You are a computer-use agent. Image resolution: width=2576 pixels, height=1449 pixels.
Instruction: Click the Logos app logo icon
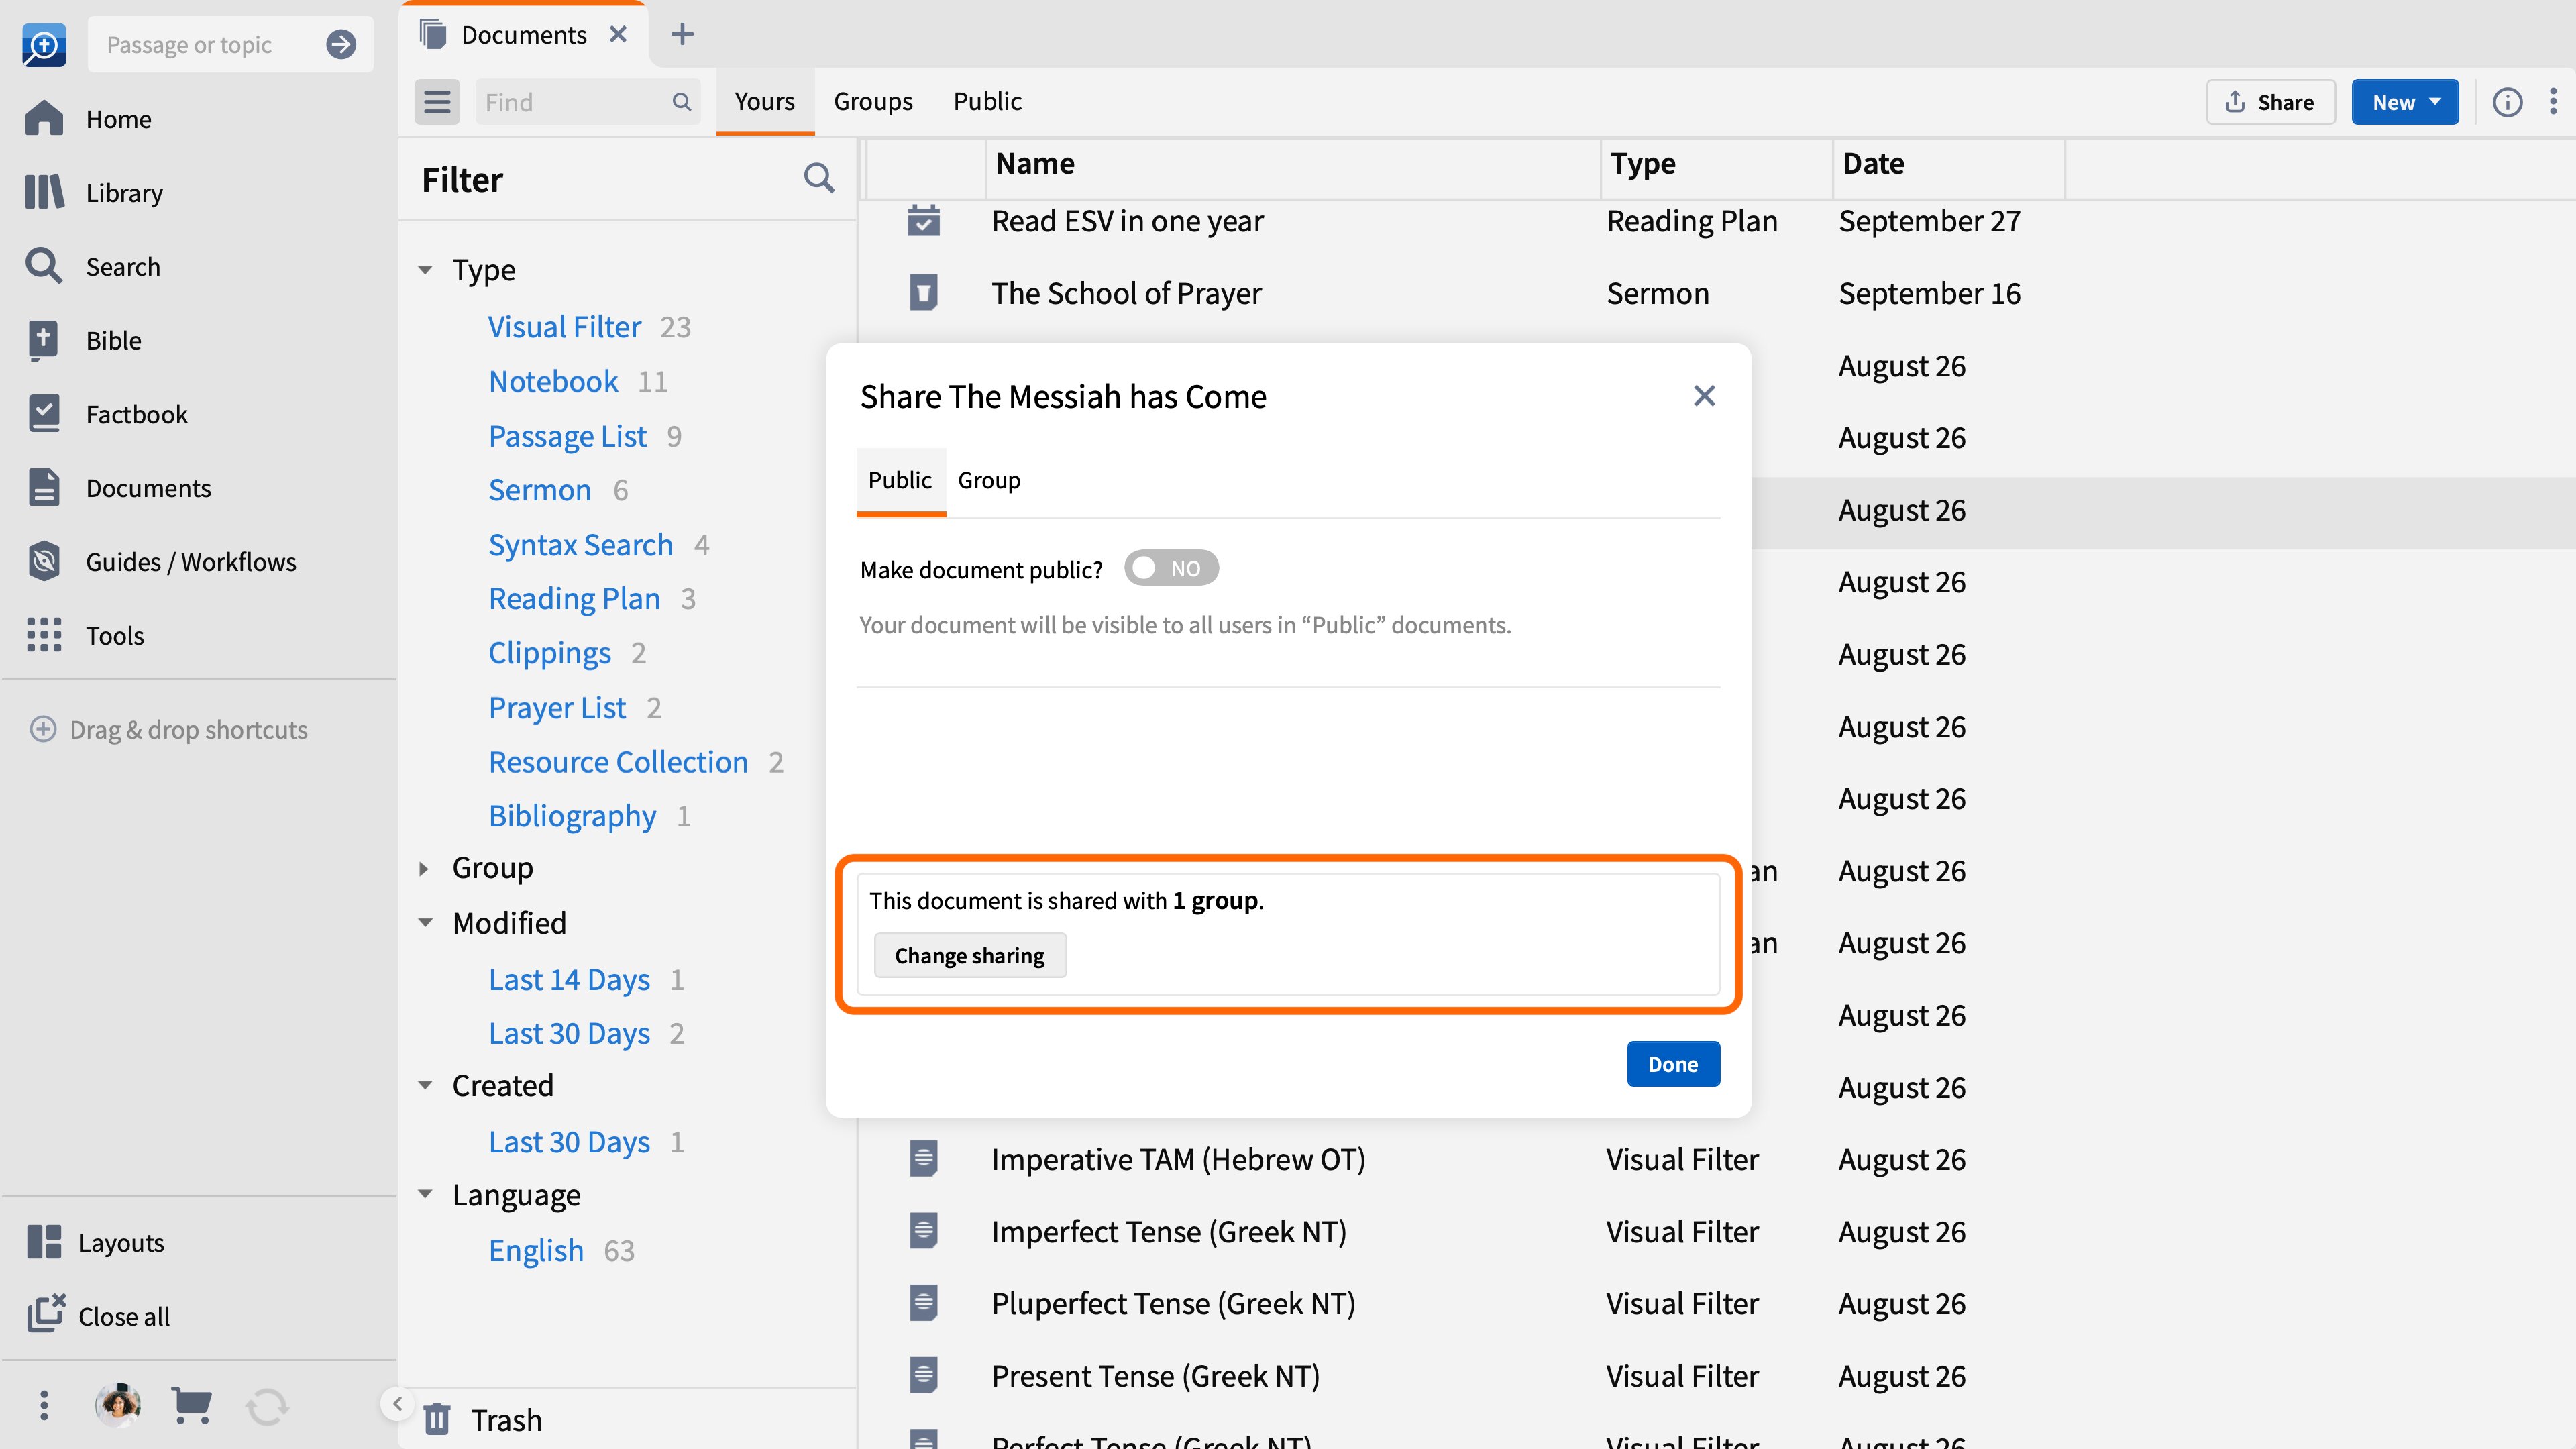(x=43, y=45)
